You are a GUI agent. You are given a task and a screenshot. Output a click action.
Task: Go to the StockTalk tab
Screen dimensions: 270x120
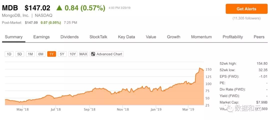tap(98, 37)
